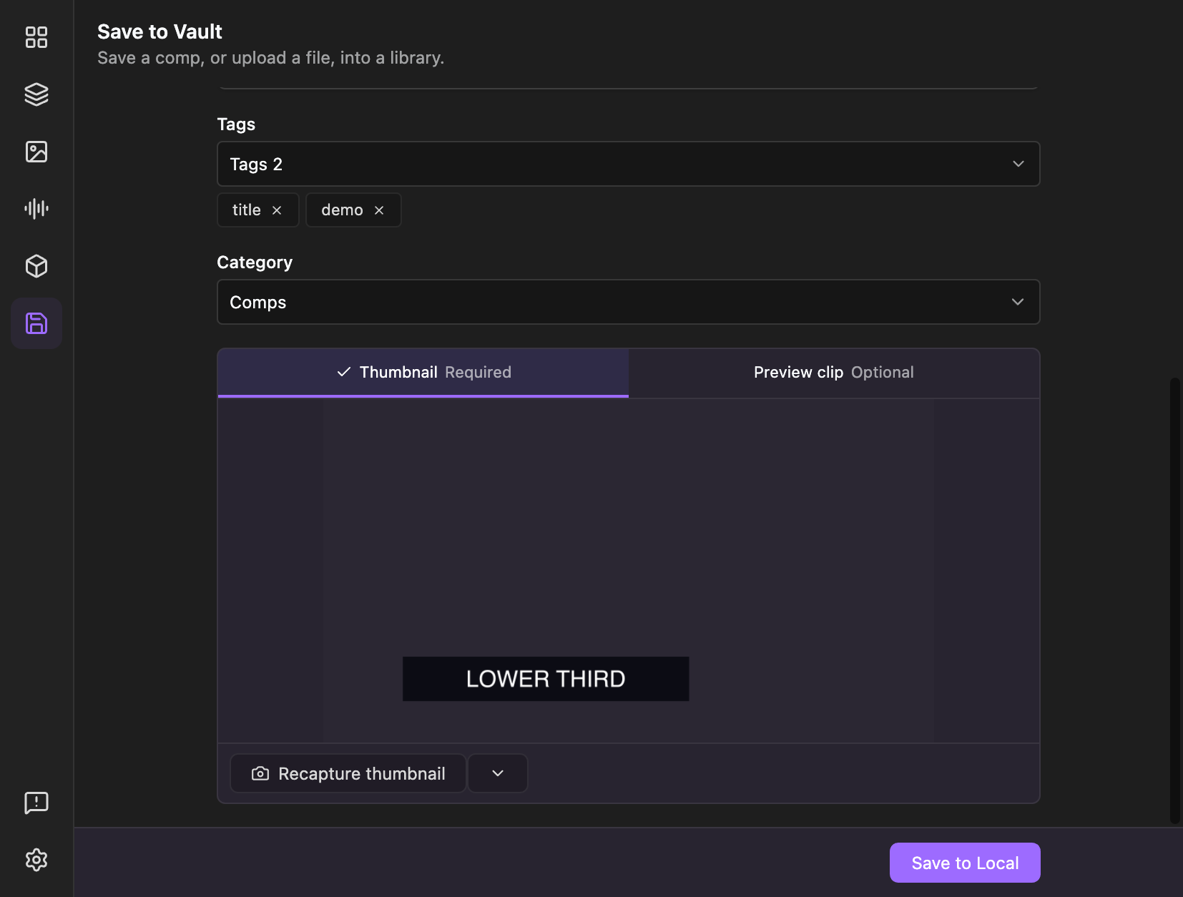This screenshot has width=1183, height=897.
Task: Click the demo tag chip text
Action: point(342,210)
